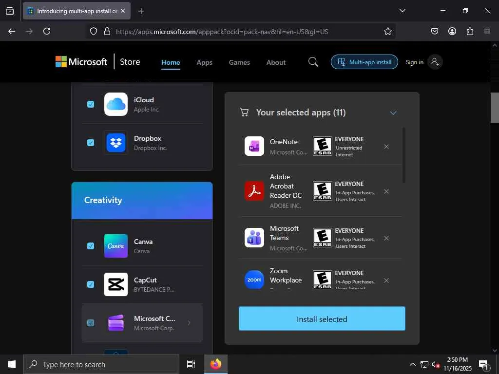499x374 pixels.
Task: Go to the Home tab
Action: click(x=171, y=62)
